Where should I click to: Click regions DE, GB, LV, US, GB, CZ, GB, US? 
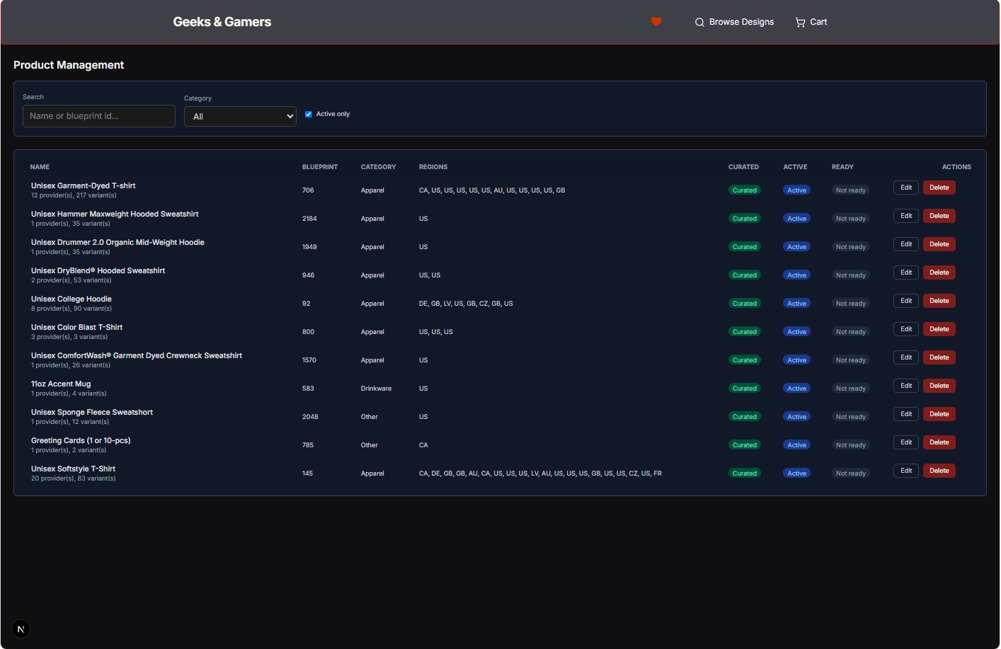point(466,304)
